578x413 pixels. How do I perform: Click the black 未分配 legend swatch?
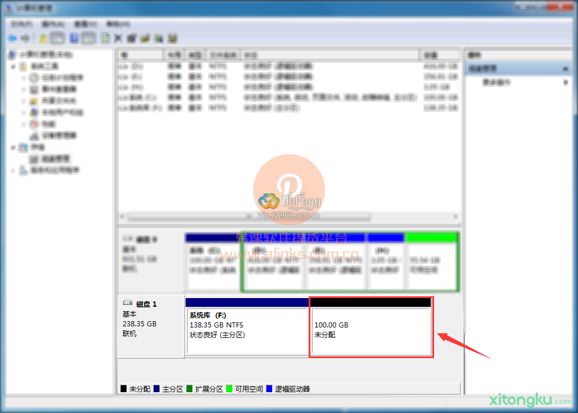(123, 389)
